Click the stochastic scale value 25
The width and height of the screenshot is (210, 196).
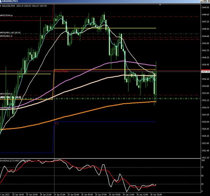(x=202, y=184)
